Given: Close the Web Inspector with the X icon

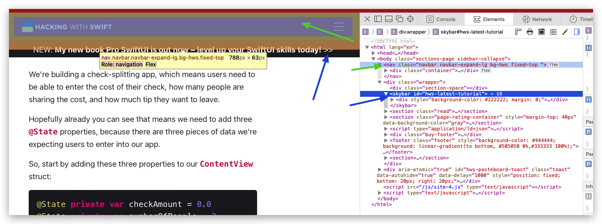Looking at the screenshot, I should pos(367,19).
